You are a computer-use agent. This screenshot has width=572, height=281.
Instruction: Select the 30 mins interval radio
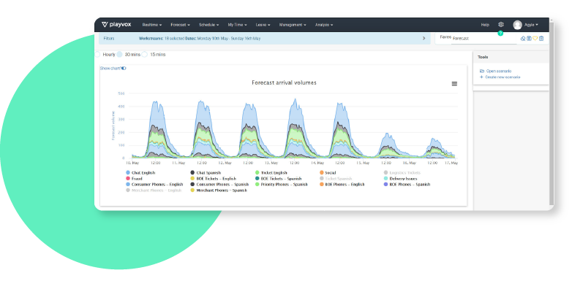tap(119, 54)
